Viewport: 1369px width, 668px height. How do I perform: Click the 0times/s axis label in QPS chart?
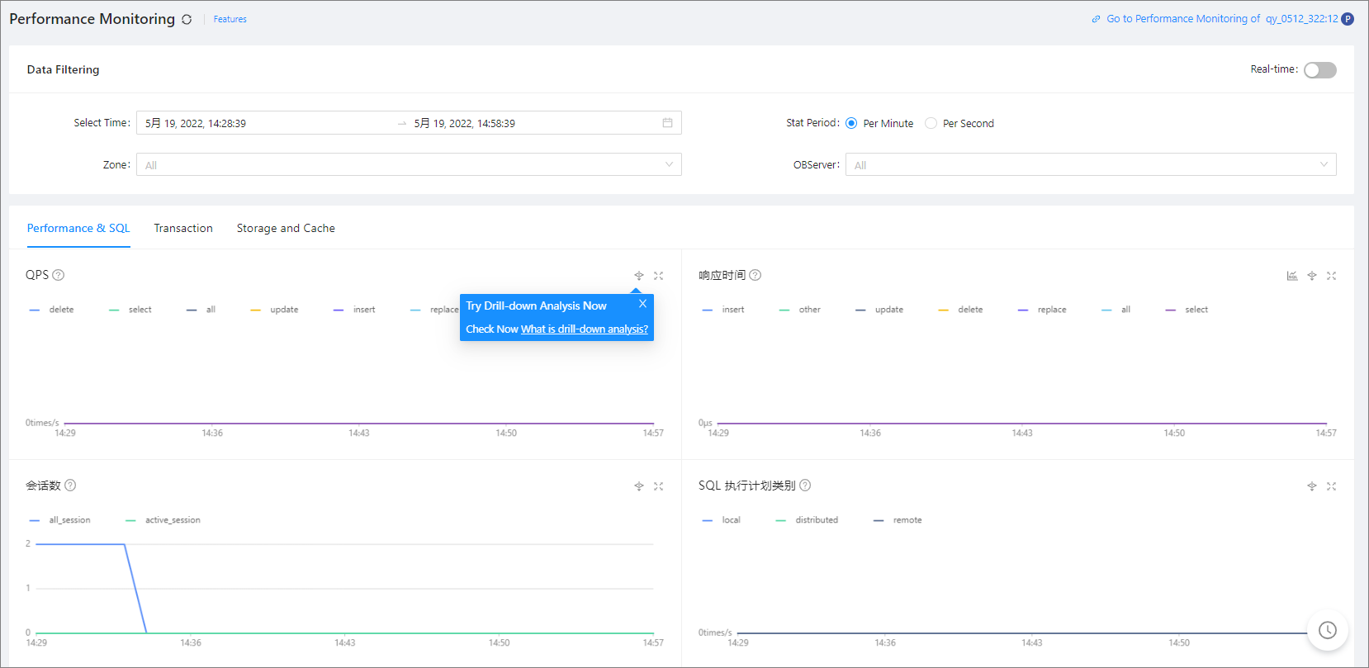pyautogui.click(x=42, y=423)
